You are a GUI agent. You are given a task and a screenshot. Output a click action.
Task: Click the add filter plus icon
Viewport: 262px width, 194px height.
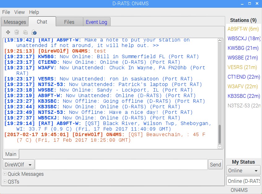[8, 32]
